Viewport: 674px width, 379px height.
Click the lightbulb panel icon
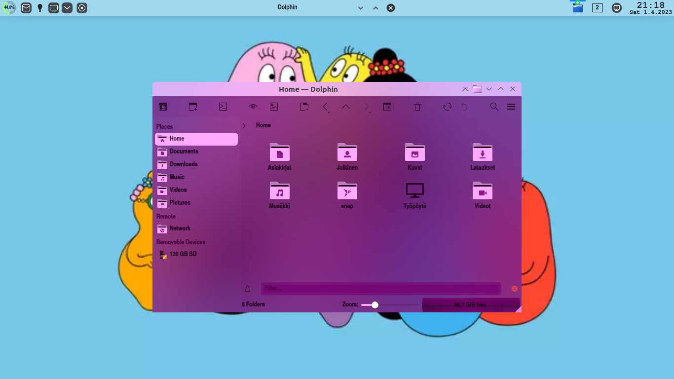40,8
